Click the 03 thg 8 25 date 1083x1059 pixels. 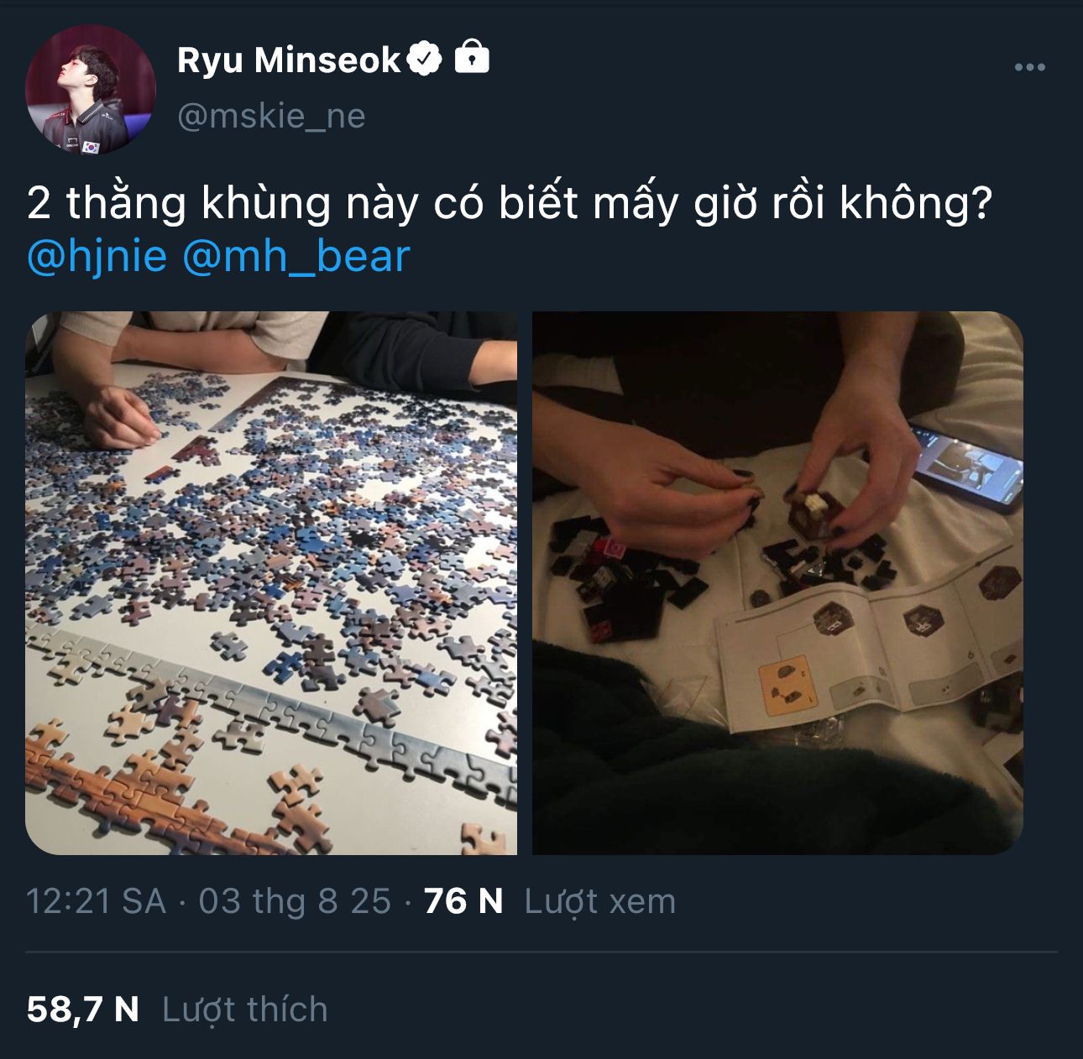click(x=295, y=901)
